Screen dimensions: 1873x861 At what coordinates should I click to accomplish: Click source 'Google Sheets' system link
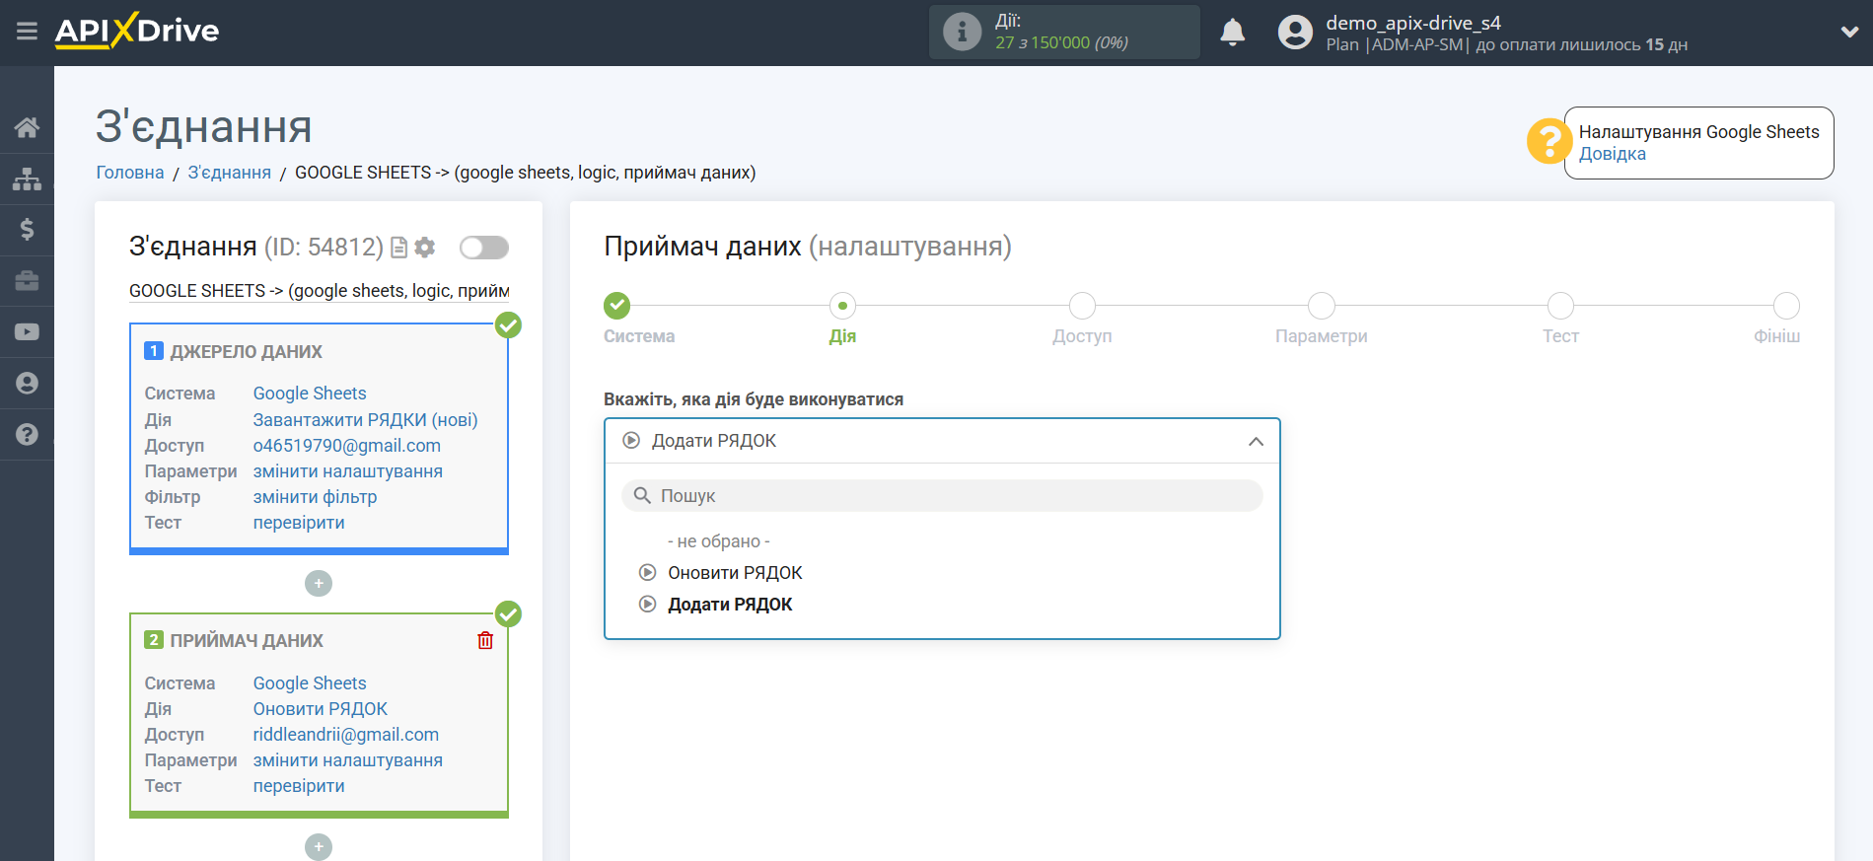pos(310,394)
